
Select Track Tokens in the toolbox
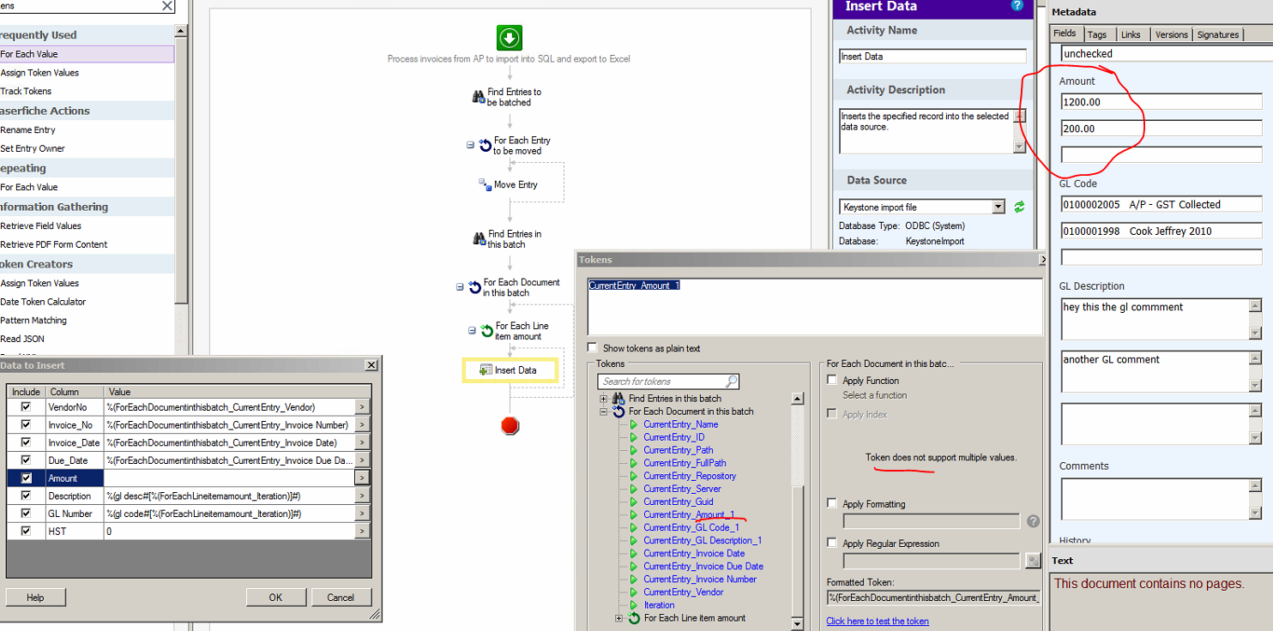point(26,91)
